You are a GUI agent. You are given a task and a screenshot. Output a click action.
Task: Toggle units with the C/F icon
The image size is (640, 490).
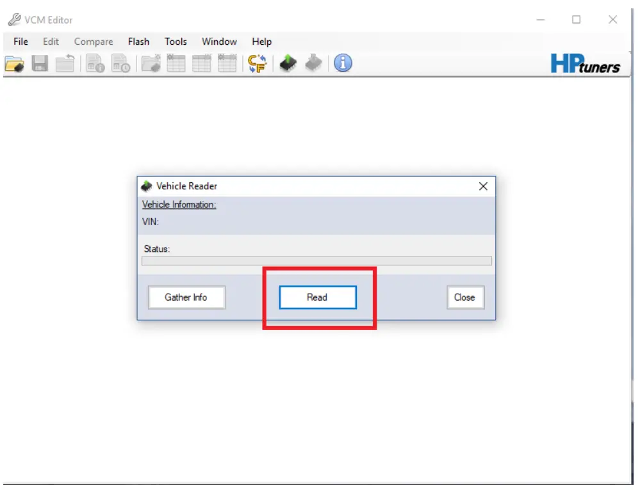pyautogui.click(x=256, y=63)
